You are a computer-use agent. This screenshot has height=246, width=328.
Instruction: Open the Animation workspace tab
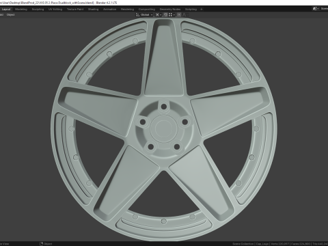110,10
